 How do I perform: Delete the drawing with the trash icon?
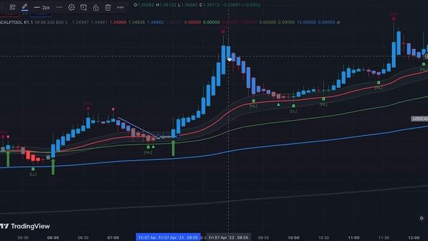(108, 7)
